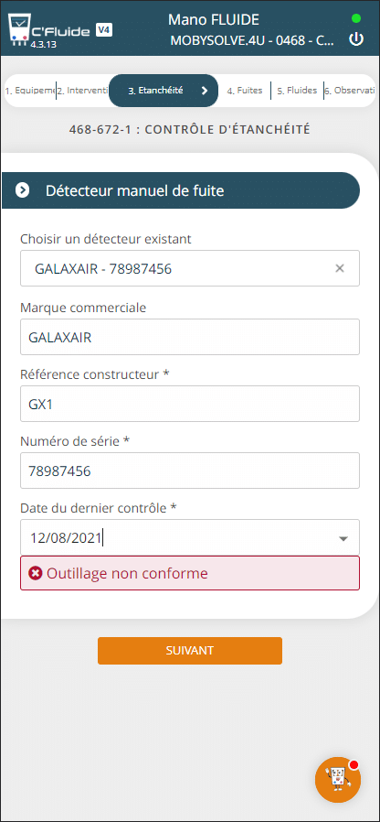The height and width of the screenshot is (822, 380).
Task: Clear the selected GALAXAIR detector
Action: coord(340,268)
